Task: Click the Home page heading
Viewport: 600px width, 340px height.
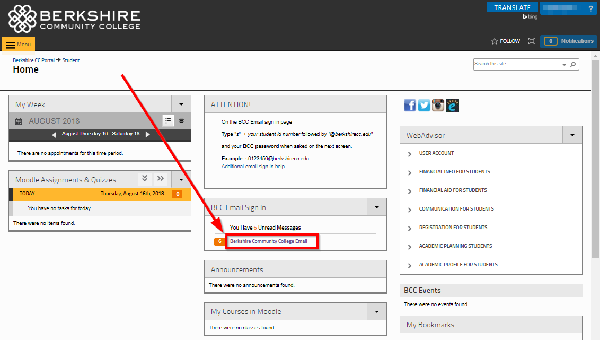Action: tap(25, 69)
